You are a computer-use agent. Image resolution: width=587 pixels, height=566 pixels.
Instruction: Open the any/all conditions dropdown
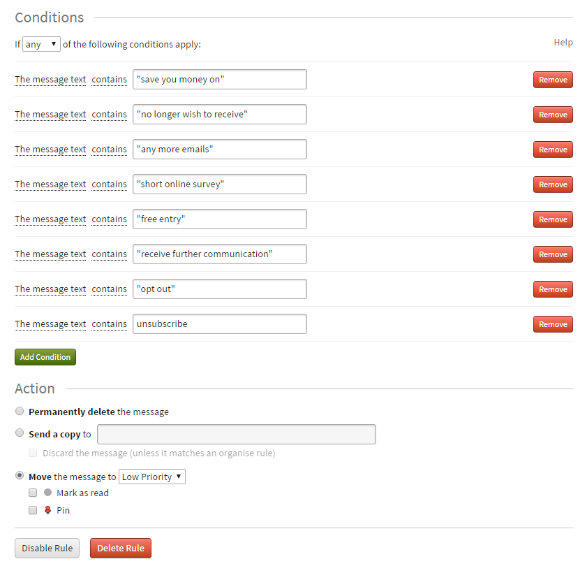click(41, 44)
